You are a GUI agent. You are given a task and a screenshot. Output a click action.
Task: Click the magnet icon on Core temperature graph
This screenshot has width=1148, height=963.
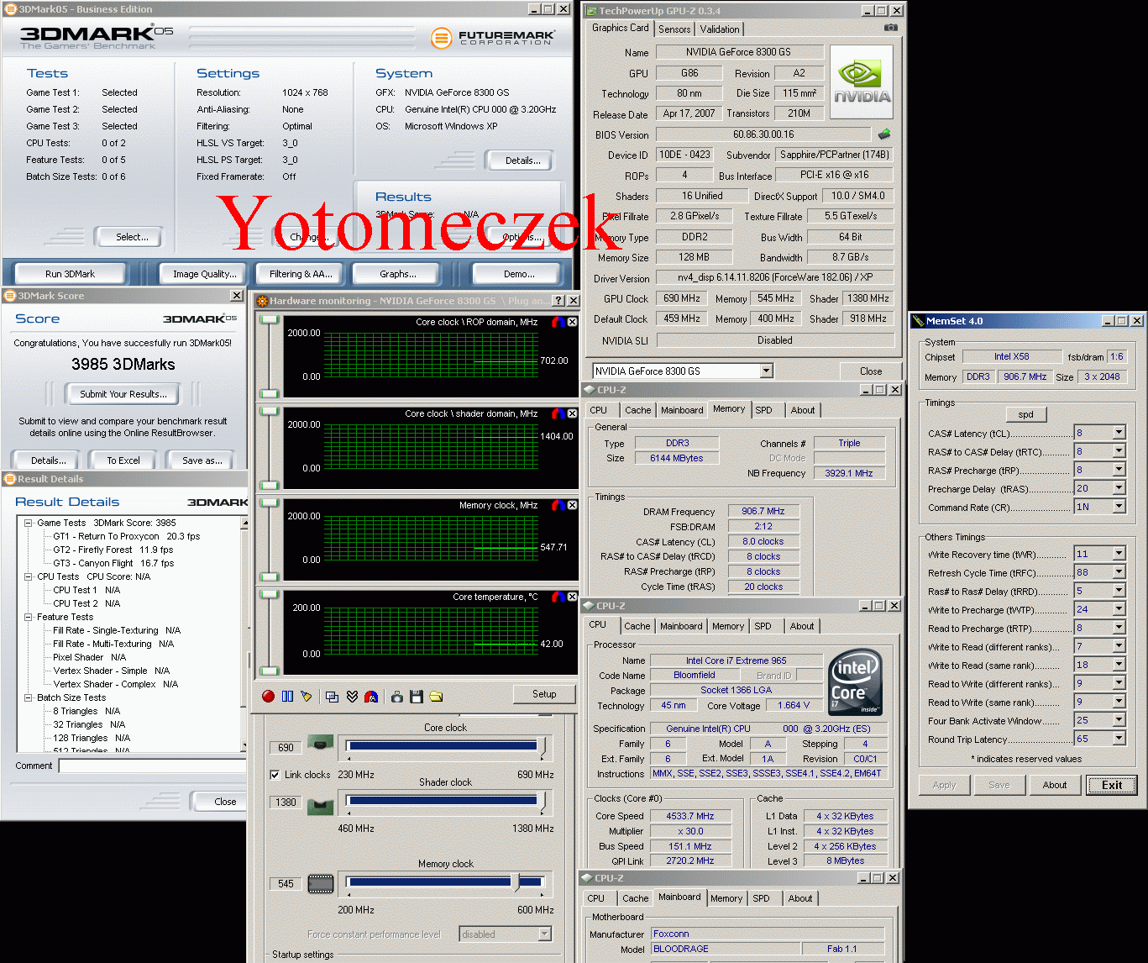tap(558, 597)
